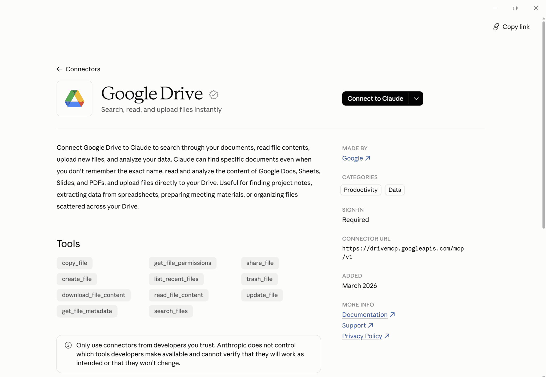Expand the Connect to Claude dropdown chevron
Image resolution: width=546 pixels, height=377 pixels.
[x=416, y=99]
